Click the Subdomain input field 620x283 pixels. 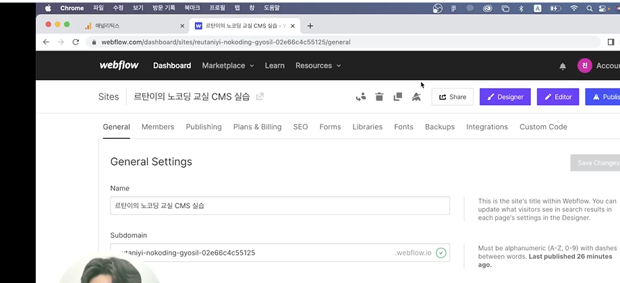280,253
